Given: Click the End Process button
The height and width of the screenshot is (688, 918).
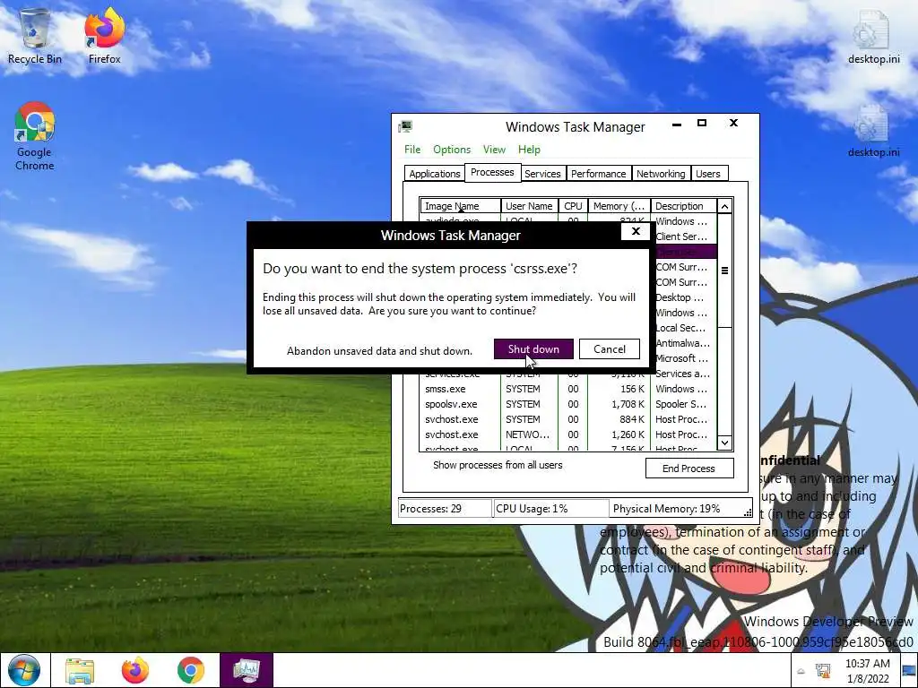Looking at the screenshot, I should click(x=689, y=468).
